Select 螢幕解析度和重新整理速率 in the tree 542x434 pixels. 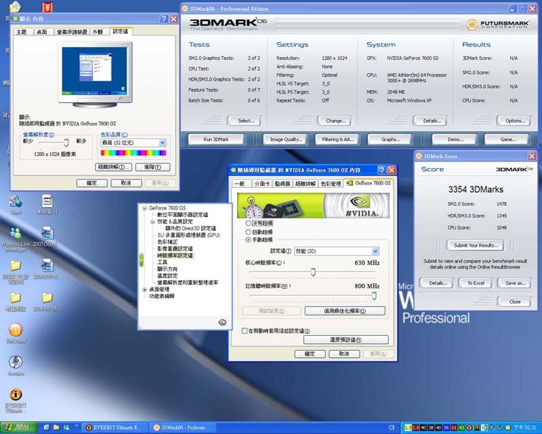188,282
